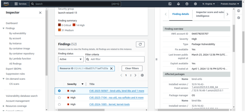245x112 pixels.
Task: Open By container image findings view
Action: pyautogui.click(x=19, y=48)
